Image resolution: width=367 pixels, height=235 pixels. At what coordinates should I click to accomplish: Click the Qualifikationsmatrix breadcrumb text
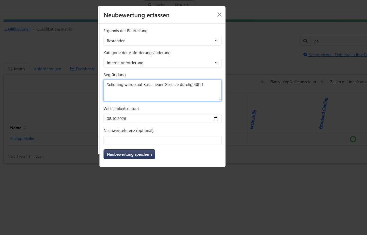(54, 29)
